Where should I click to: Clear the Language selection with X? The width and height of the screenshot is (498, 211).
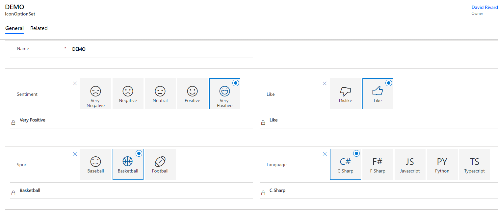click(x=325, y=154)
